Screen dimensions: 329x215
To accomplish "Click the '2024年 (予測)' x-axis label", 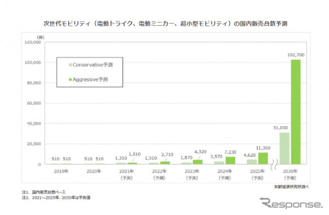I will 225,175.
